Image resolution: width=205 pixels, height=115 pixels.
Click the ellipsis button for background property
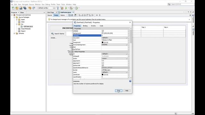(x=129, y=33)
